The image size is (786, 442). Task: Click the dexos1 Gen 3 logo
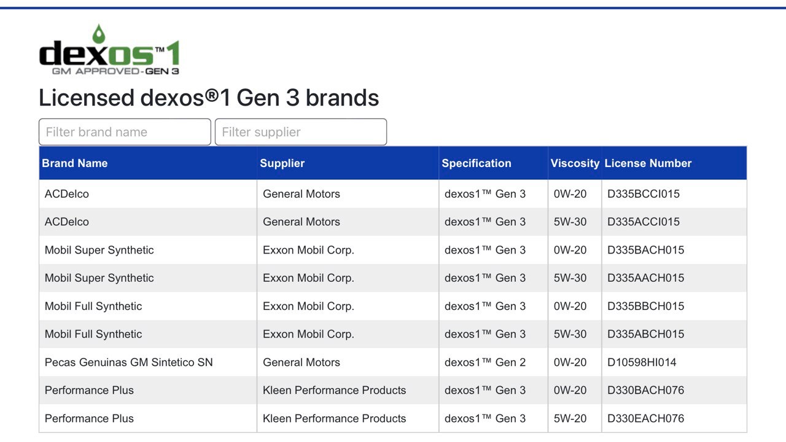coord(109,50)
